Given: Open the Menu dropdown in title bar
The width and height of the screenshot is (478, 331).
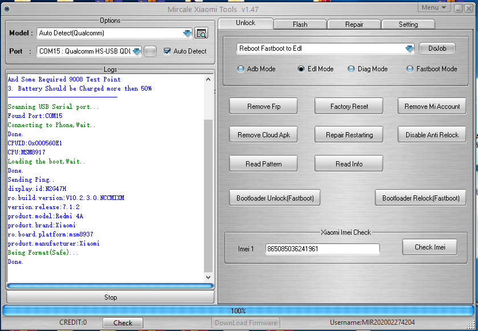Looking at the screenshot, I should (x=434, y=7).
